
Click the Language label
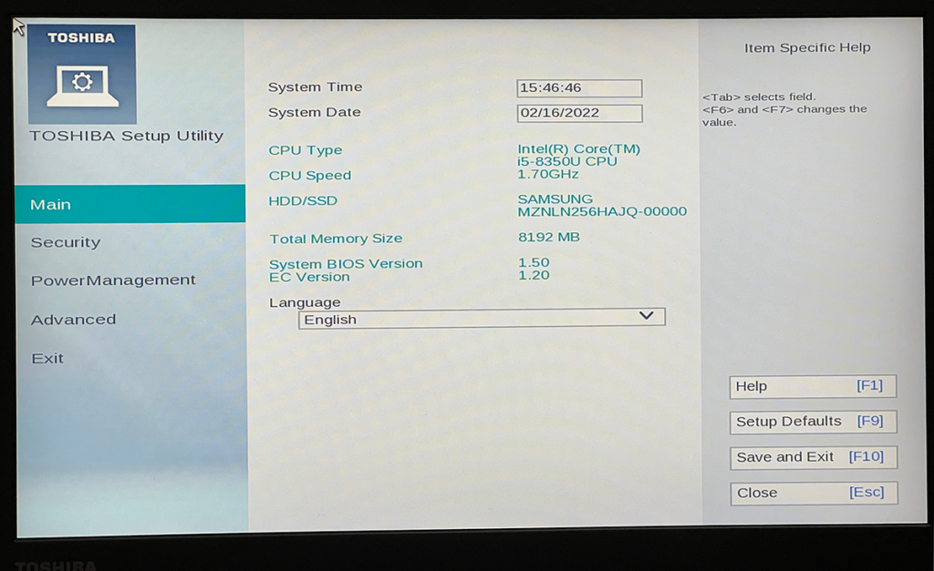point(305,302)
